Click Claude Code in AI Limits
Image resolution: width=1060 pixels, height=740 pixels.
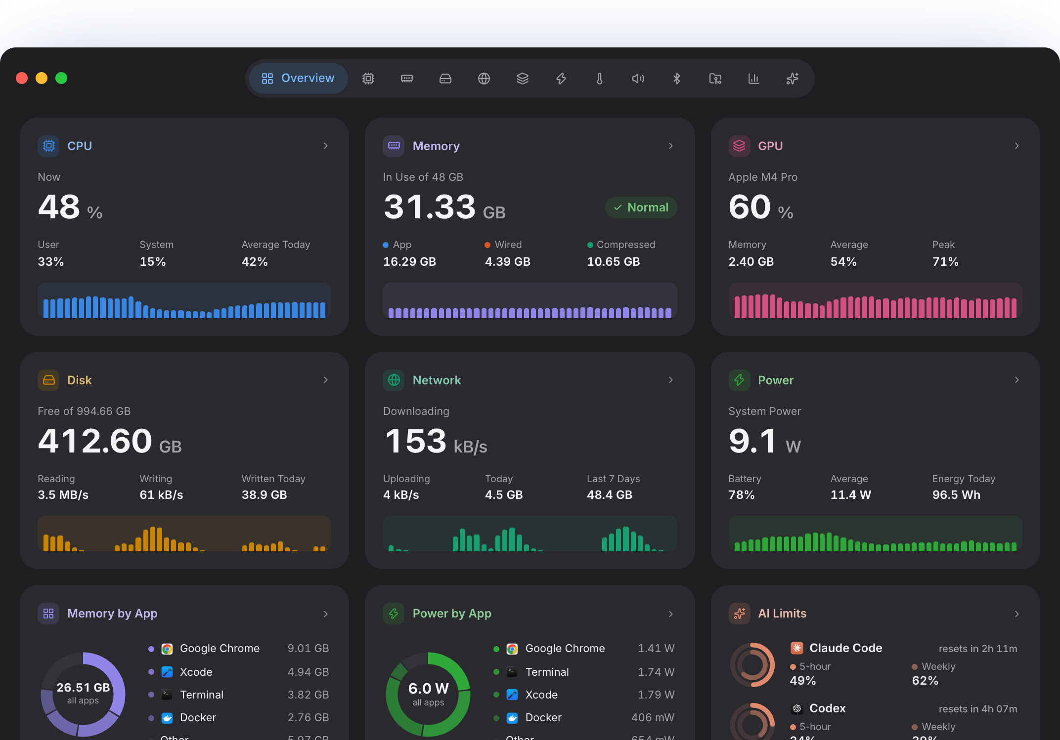(x=845, y=648)
